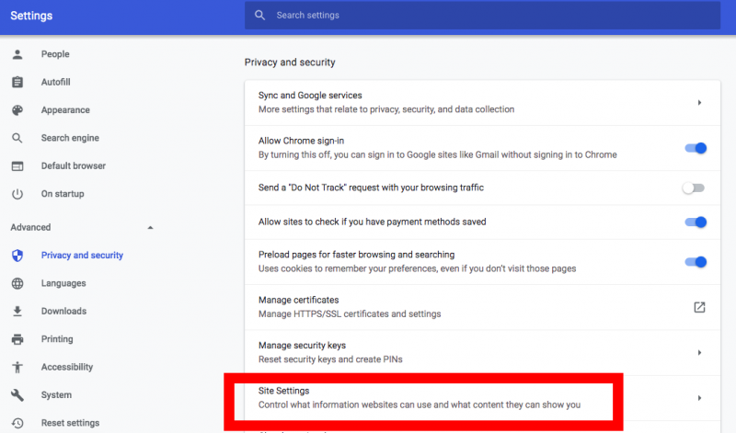This screenshot has height=433, width=736.
Task: Click the Privacy and security page heading
Action: coord(290,63)
